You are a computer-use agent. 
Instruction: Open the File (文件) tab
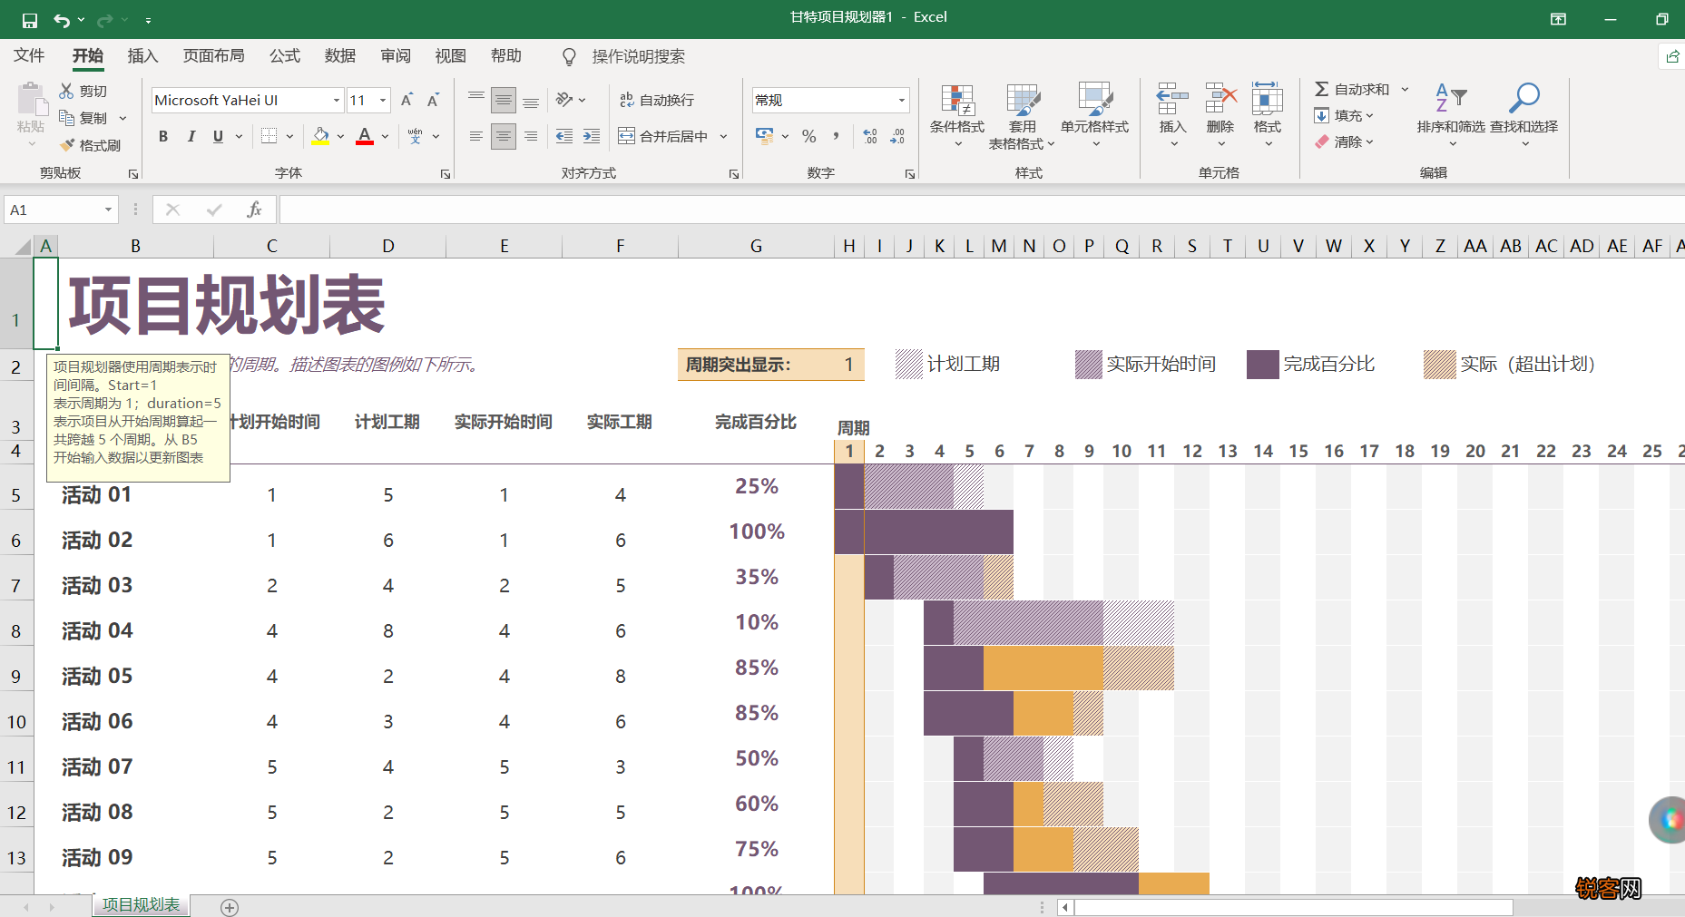tap(29, 55)
